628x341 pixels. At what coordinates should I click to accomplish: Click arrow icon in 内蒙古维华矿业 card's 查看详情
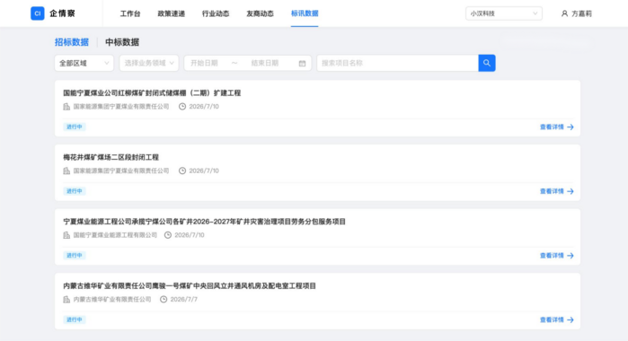click(x=571, y=319)
